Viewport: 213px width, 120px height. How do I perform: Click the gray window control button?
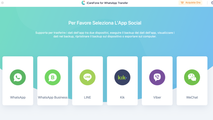pos(2,3)
